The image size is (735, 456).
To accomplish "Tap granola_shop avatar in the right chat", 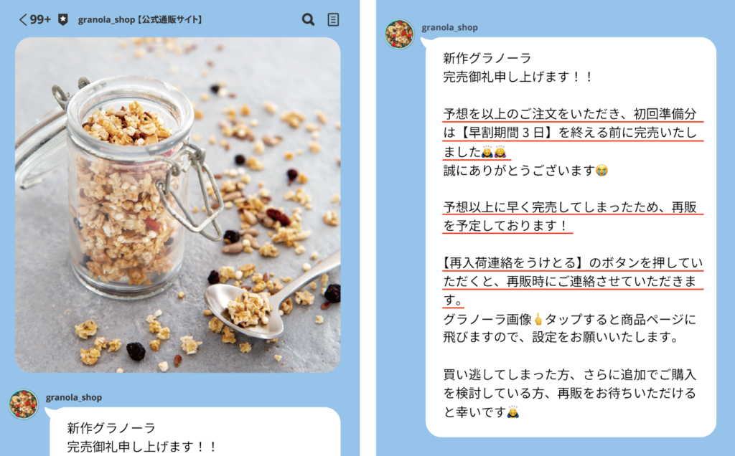I will 399,34.
